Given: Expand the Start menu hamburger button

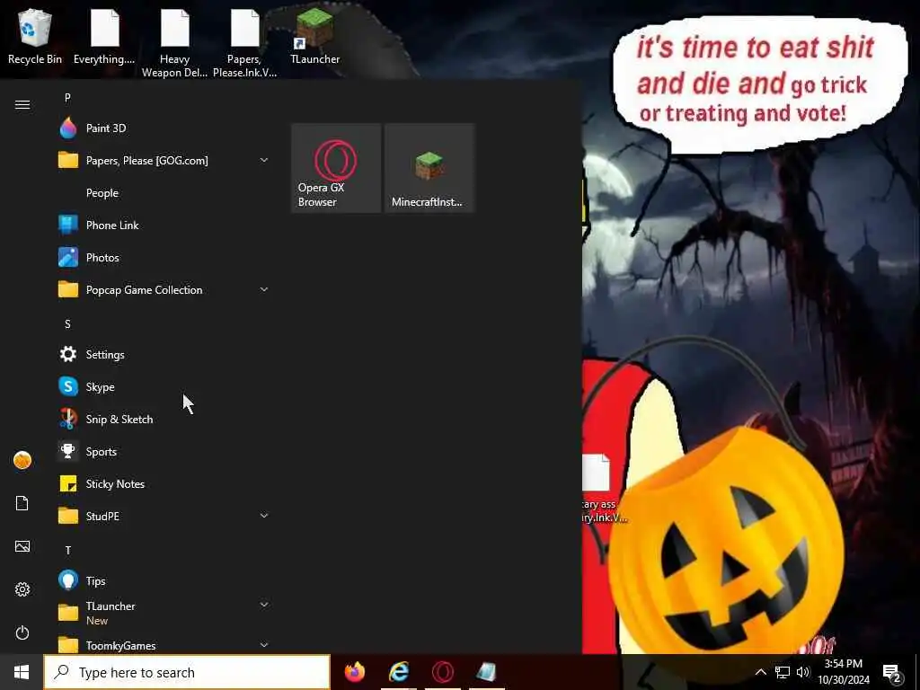Looking at the screenshot, I should (x=22, y=104).
